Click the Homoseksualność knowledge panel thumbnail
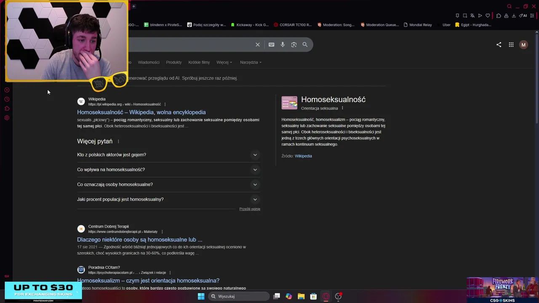Viewport: 539px width, 303px height. (289, 103)
